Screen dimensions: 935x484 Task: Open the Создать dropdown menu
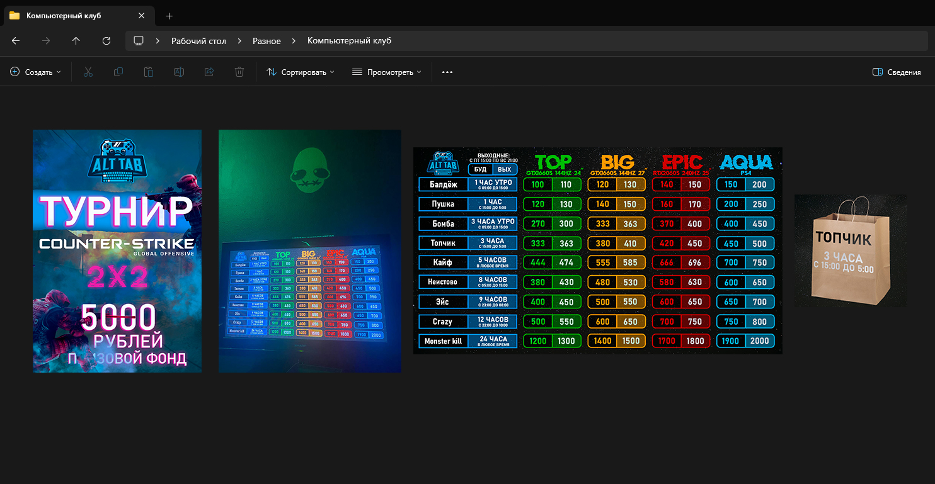36,72
